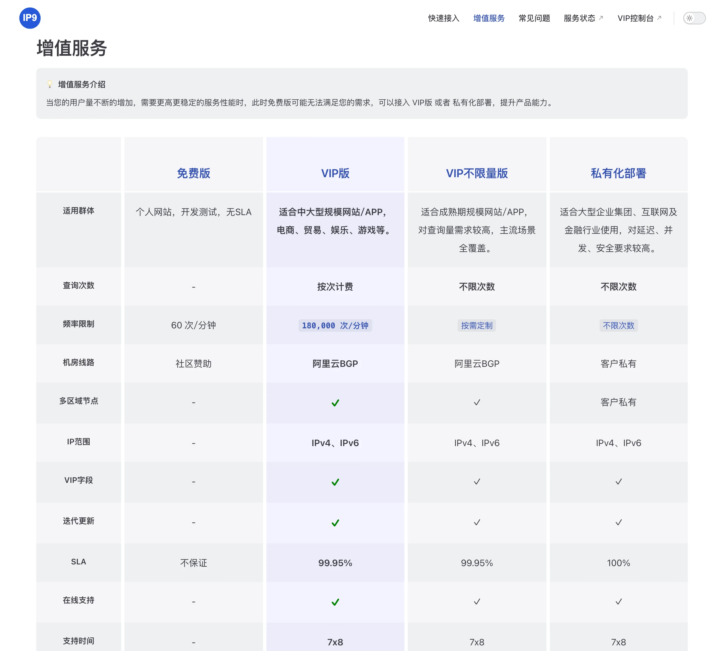Click the 不保证 SLA cell

tap(193, 563)
